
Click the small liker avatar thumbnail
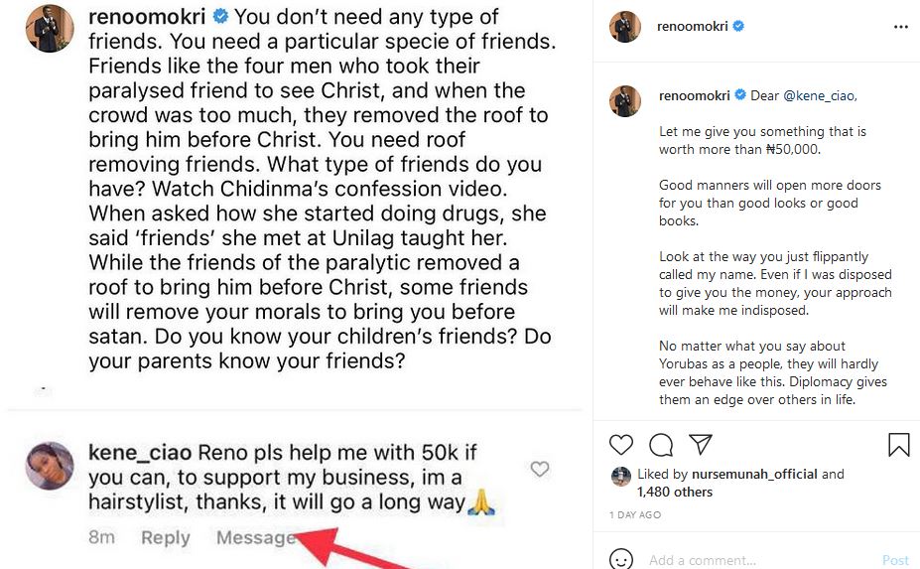pyautogui.click(x=621, y=476)
